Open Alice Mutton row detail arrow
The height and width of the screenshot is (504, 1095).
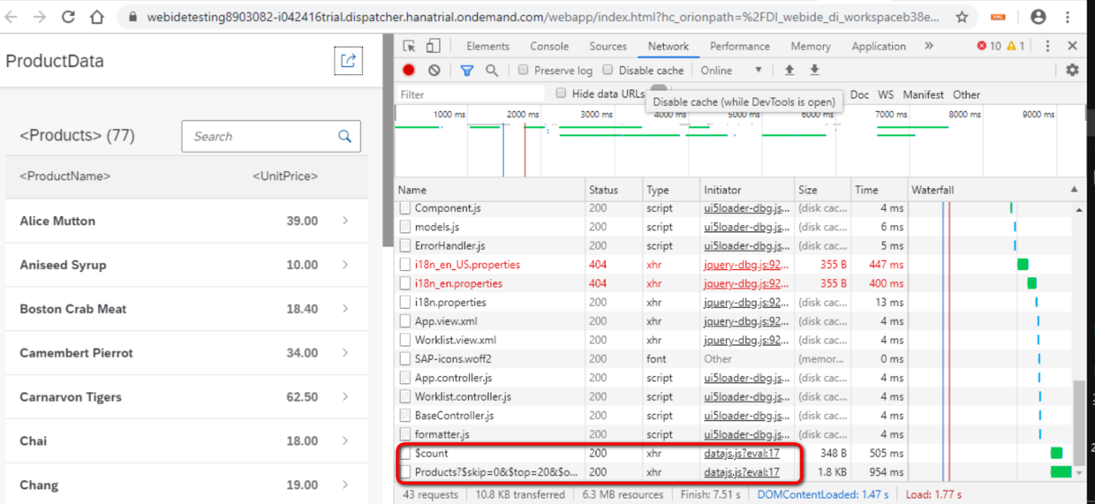345,221
